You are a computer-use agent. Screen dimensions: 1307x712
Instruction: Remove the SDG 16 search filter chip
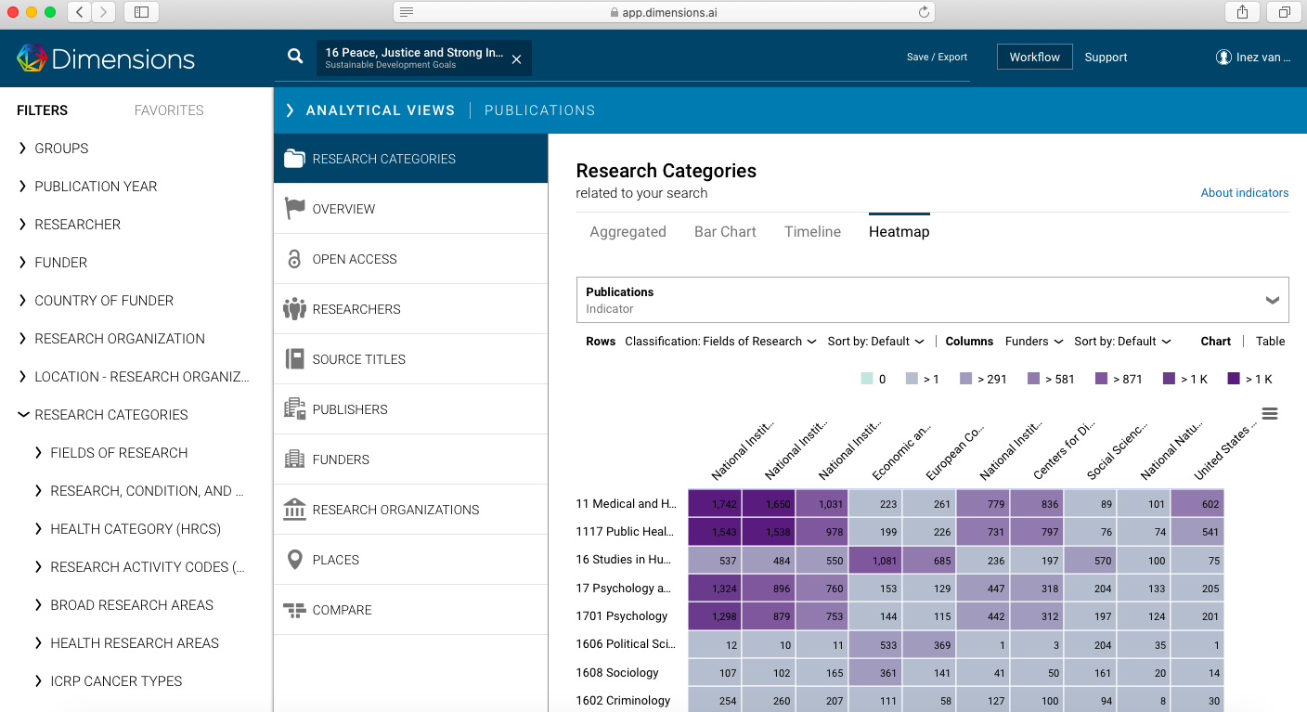click(x=516, y=57)
